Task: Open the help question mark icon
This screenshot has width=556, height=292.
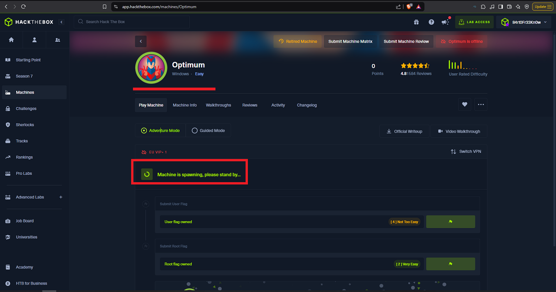Action: tap(431, 22)
